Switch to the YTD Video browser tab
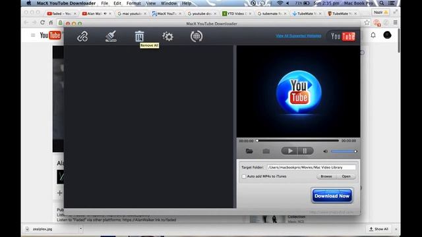422x237 pixels. pos(237,13)
